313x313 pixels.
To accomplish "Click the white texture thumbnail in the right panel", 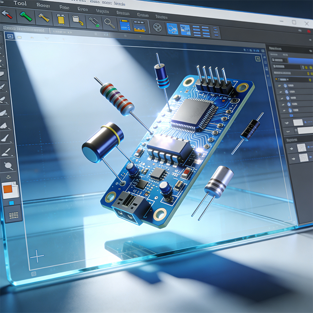I will (x=297, y=122).
